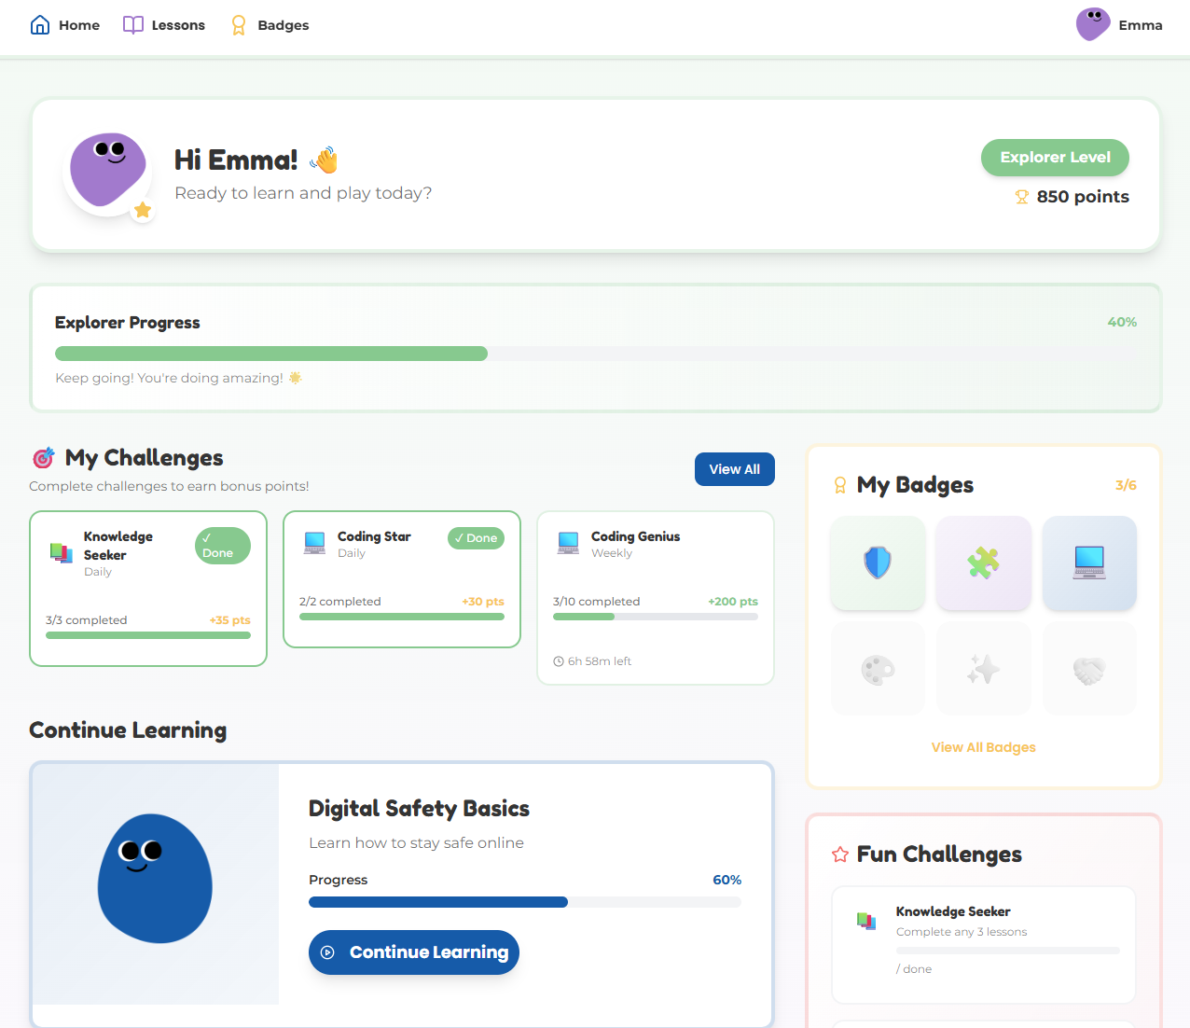Image resolution: width=1190 pixels, height=1028 pixels.
Task: Toggle the Done chip on Coding Star
Action: (476, 538)
